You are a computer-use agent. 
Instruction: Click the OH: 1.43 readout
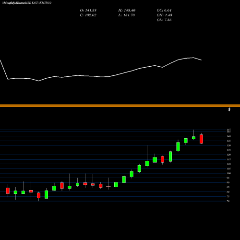pyautogui.click(x=164, y=15)
